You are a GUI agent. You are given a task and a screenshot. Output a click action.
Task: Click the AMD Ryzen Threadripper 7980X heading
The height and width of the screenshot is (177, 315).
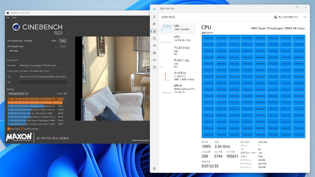coord(278,28)
